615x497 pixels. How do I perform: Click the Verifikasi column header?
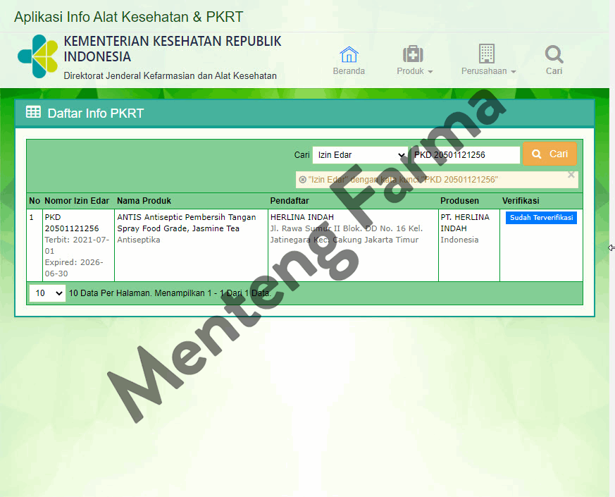pyautogui.click(x=520, y=201)
